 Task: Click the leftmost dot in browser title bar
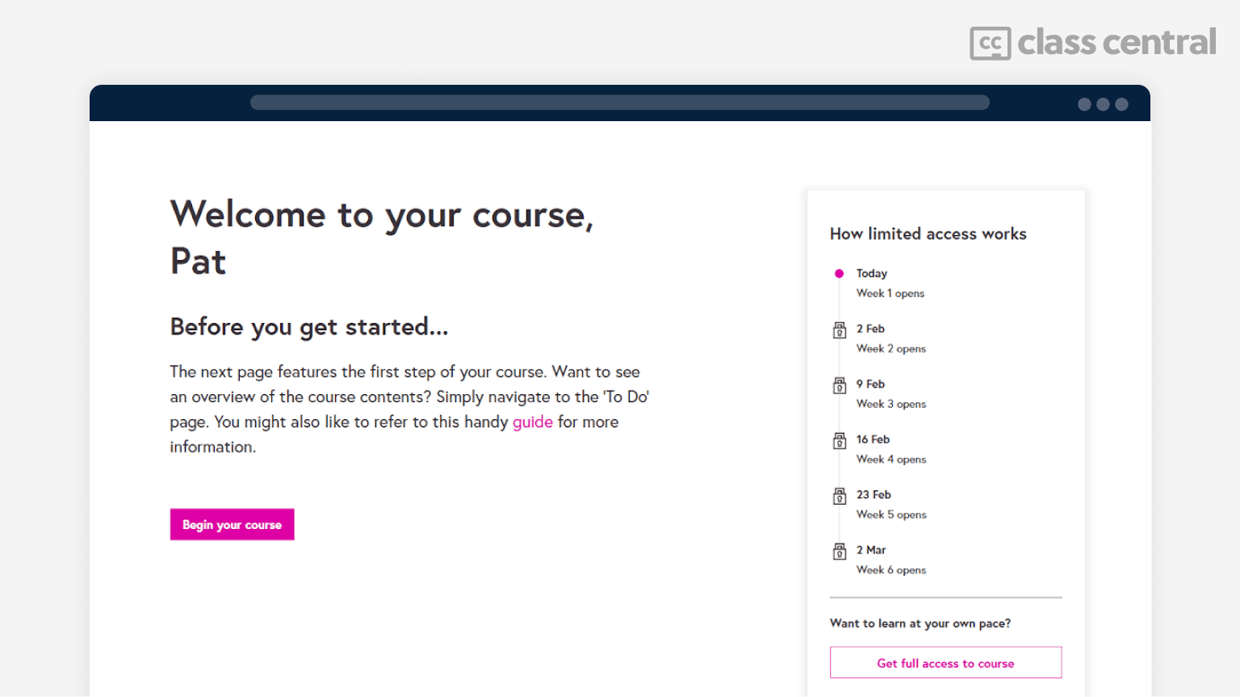(1084, 104)
